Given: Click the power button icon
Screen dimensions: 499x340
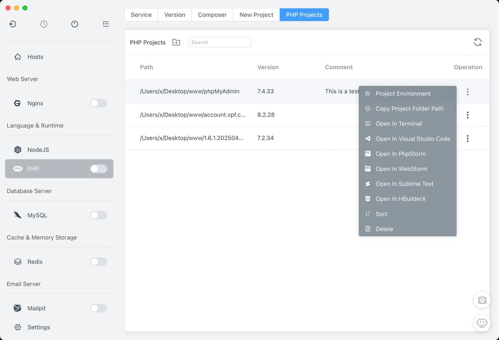Looking at the screenshot, I should (x=74, y=24).
